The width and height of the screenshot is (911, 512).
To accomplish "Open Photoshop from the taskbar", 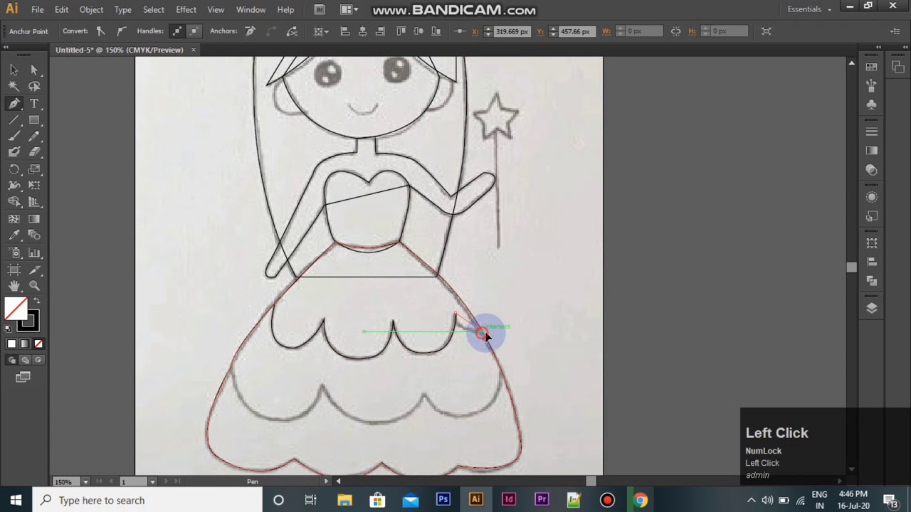I will click(x=443, y=500).
